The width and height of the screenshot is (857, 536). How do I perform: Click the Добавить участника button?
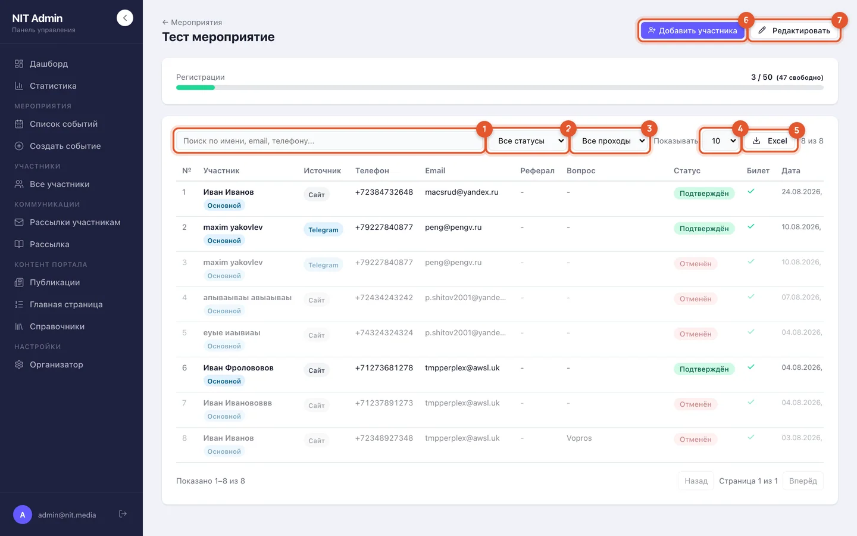click(693, 30)
